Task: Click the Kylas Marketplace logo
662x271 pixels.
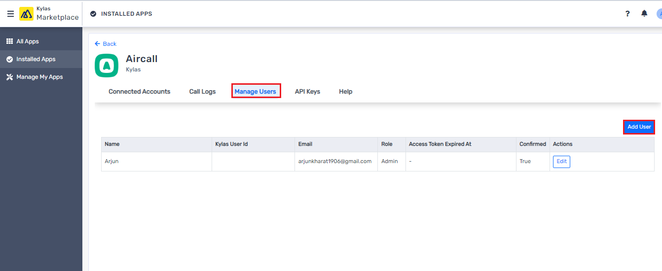Action: [x=49, y=14]
